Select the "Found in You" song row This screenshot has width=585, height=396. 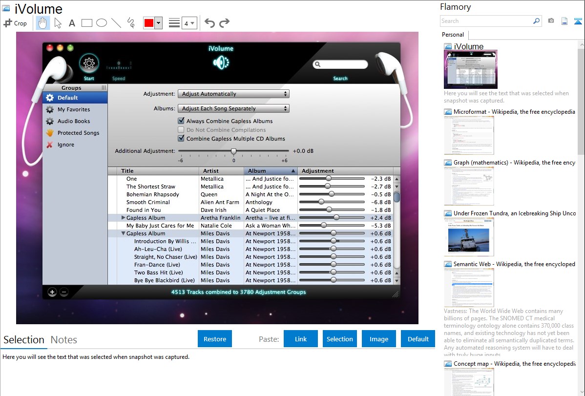click(x=250, y=210)
